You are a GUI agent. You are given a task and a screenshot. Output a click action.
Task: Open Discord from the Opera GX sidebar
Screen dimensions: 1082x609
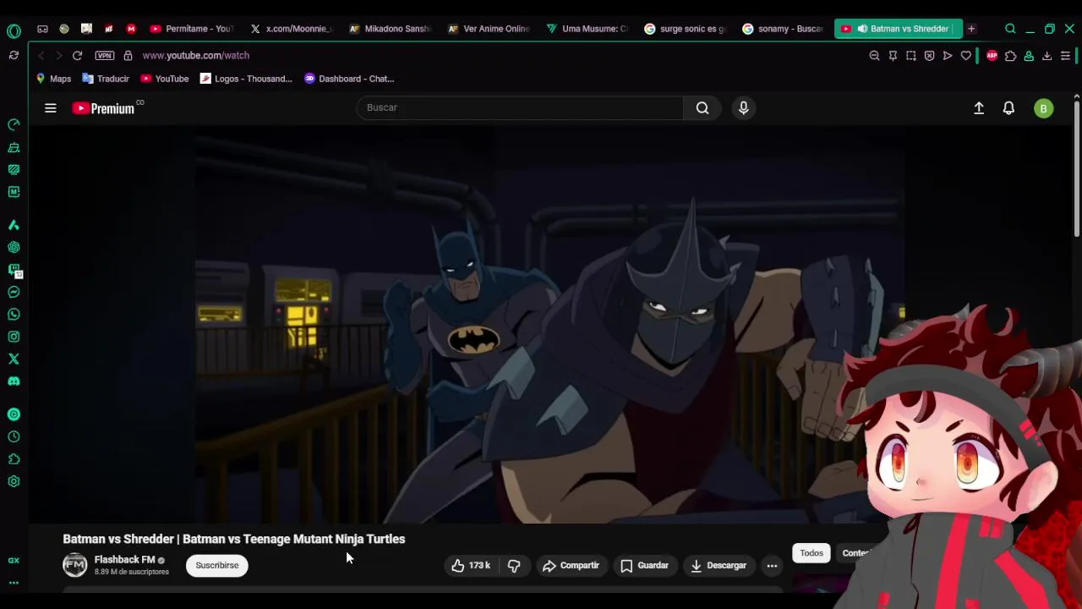point(14,381)
